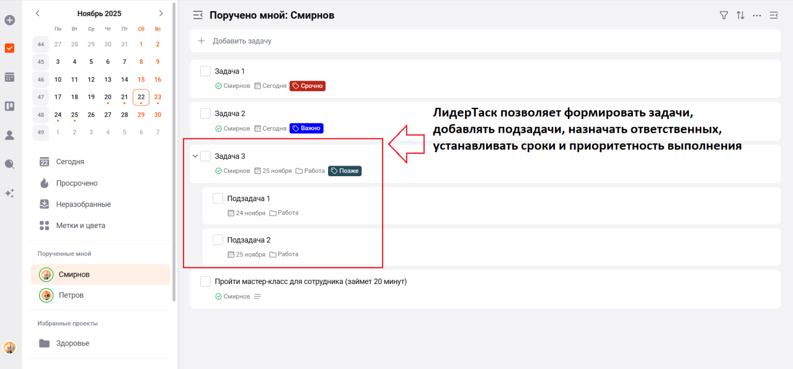Click the sort arrows icon in header
This screenshot has width=793, height=369.
[x=740, y=16]
